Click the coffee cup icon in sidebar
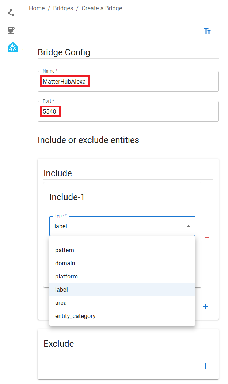The height and width of the screenshot is (384, 228). (x=11, y=30)
